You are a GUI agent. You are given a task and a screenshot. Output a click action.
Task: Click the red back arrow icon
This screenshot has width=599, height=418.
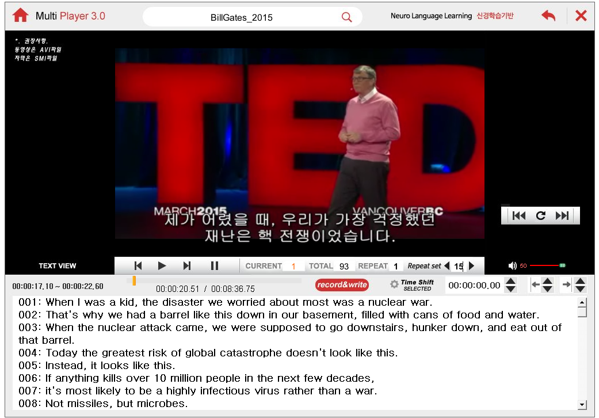click(x=548, y=16)
